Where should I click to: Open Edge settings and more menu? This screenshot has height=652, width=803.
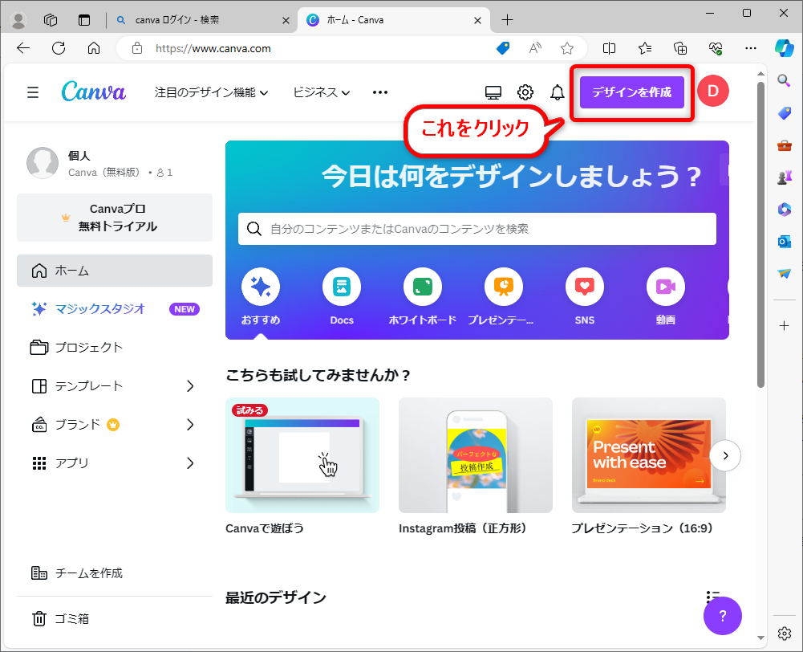tap(751, 48)
